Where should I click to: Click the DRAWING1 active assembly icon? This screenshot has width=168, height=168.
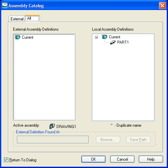(x=52, y=126)
